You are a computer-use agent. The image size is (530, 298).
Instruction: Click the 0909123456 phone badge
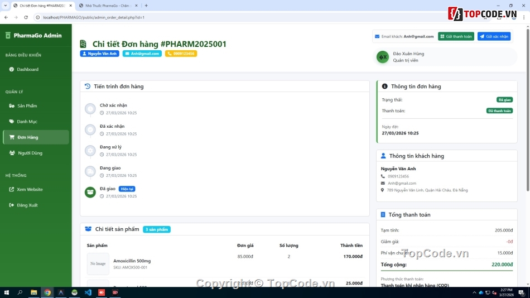[181, 54]
